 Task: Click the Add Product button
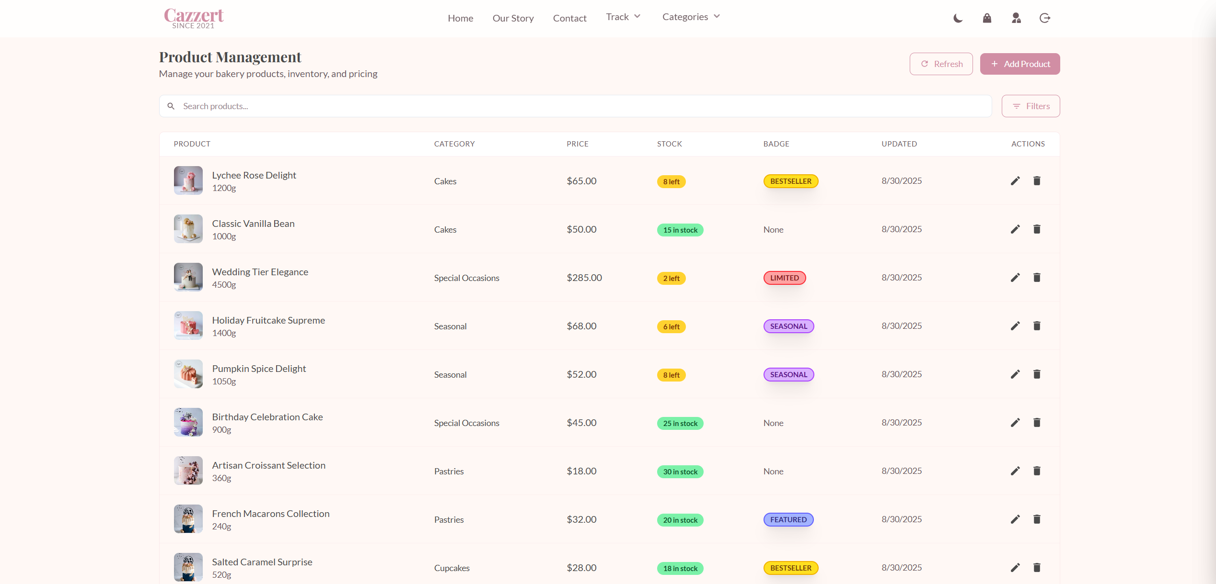1019,64
